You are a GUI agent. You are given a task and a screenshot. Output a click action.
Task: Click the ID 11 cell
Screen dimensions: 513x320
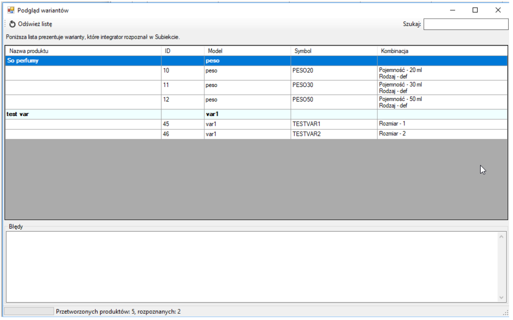coord(183,87)
